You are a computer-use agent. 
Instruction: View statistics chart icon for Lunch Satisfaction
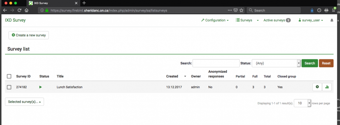coord(327,87)
